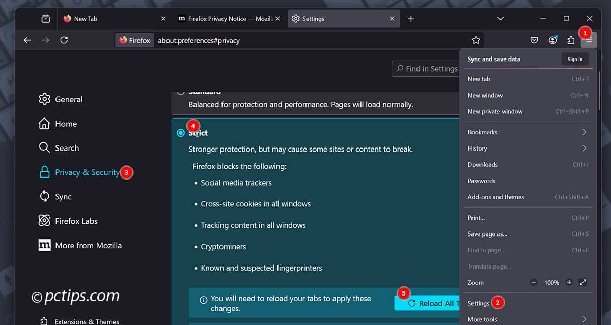Viewport: 611px width, 325px height.
Task: Open Settings from the application menu
Action: click(528, 303)
